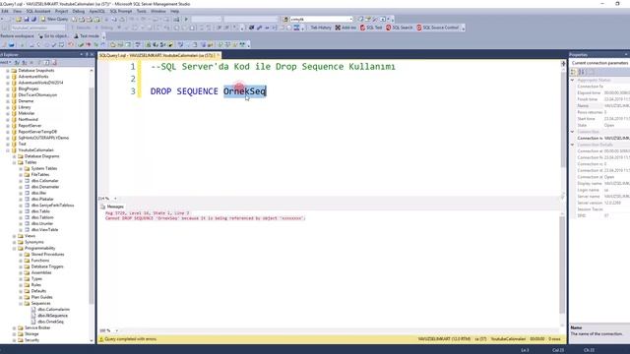
Task: Select the Security folder
Action: (x=31, y=340)
